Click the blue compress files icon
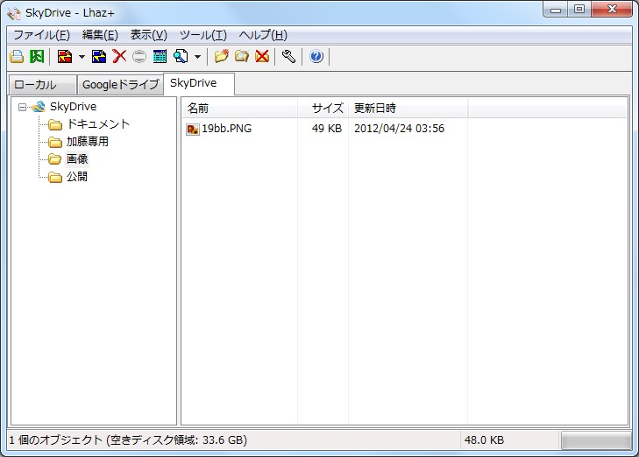Screen dimensions: 639x457 click(99, 57)
